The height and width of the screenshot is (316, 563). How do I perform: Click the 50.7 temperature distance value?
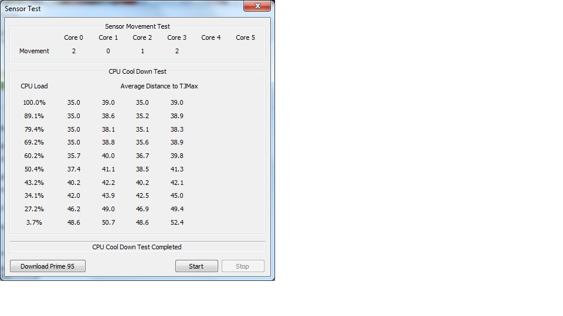[108, 222]
